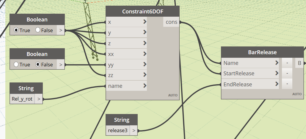Click the xx input port on Constraint6DOF
The height and width of the screenshot is (139, 306).
point(126,54)
